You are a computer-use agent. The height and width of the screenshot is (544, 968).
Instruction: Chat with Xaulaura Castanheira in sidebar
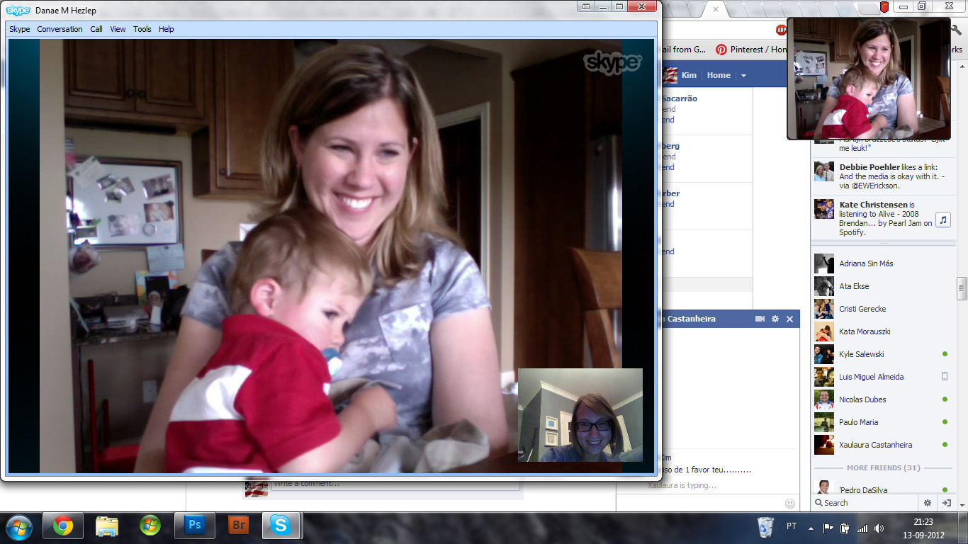tap(882, 445)
